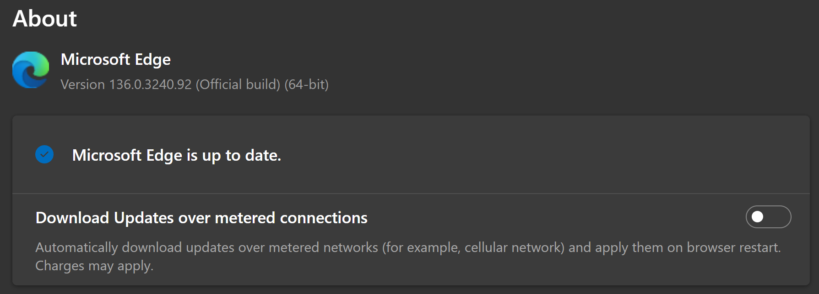
Task: Click the divider line below update status
Action: 411,194
